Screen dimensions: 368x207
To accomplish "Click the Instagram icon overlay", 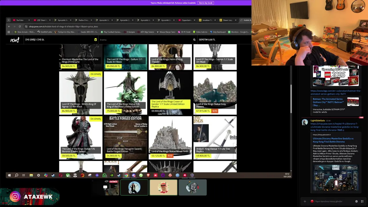I will pyautogui.click(x=15, y=197).
